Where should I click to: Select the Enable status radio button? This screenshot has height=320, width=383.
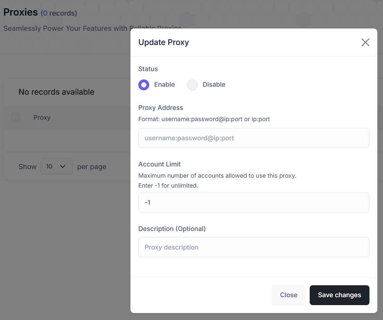click(144, 85)
